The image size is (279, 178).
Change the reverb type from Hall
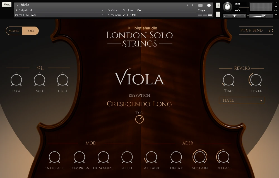point(241,100)
